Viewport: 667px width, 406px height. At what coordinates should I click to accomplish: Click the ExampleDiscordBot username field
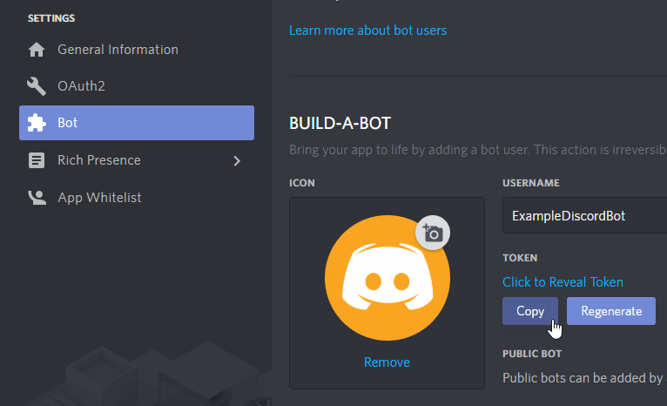tap(583, 215)
